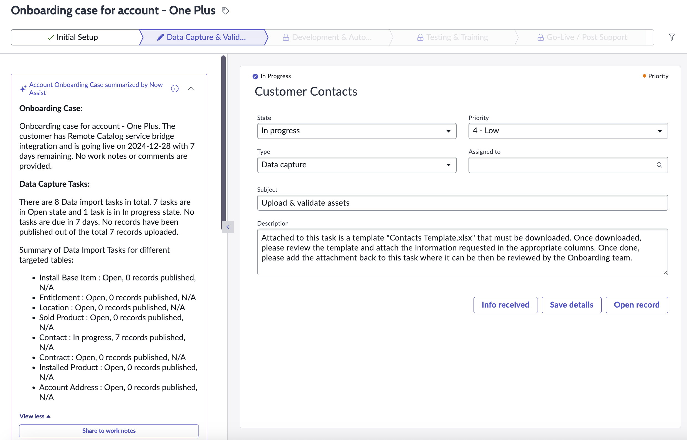
Task: Click the Save details button
Action: (x=571, y=305)
